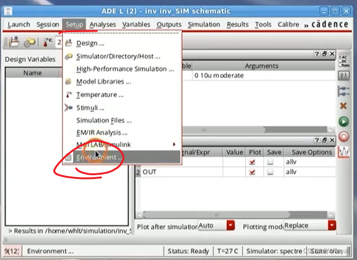Select the AC analysis radio button
This screenshot has width=357, height=260.
coord(341,57)
